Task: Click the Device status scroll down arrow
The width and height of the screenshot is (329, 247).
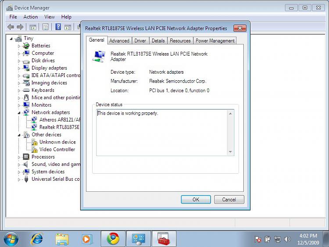Action: (x=230, y=152)
